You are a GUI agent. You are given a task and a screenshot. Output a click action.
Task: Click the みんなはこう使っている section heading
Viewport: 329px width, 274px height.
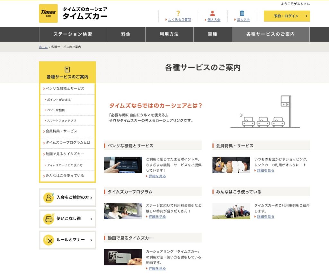261,192
